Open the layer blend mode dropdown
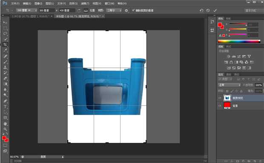Image resolution: width=264 pixels, height=163 pixels. (x=230, y=85)
